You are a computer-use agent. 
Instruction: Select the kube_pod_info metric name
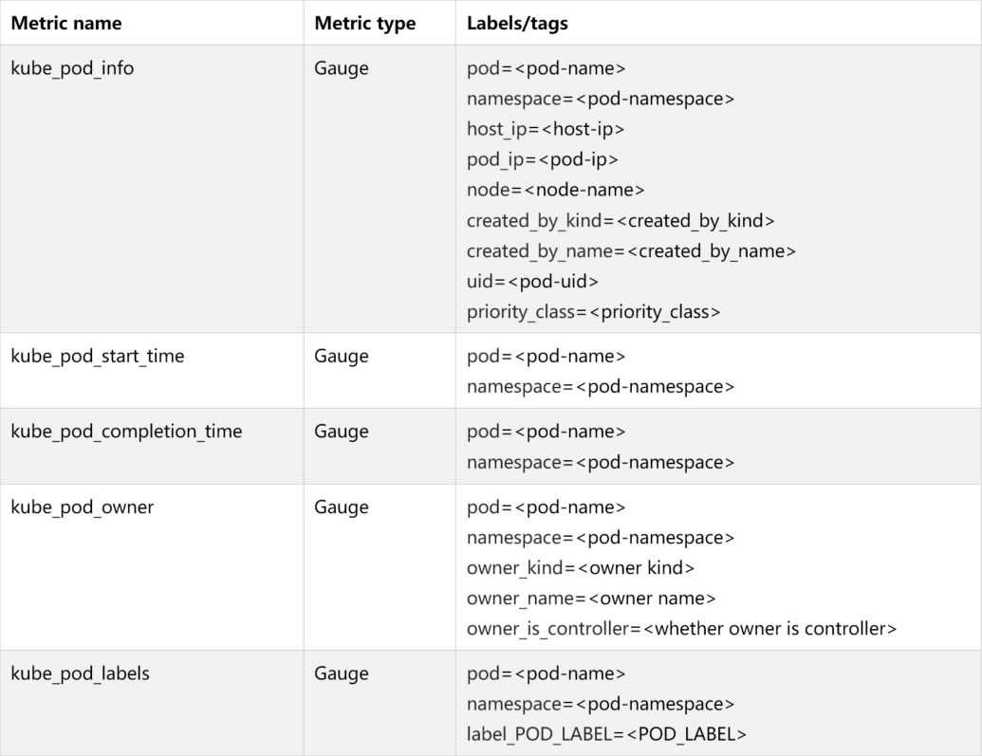pos(72,68)
